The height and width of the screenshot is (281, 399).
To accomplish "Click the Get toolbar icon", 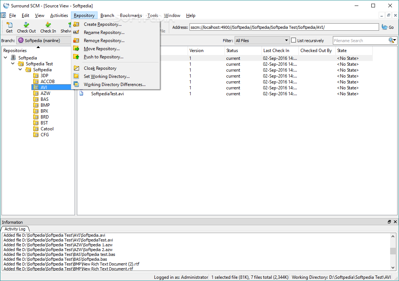I will pos(9,25).
